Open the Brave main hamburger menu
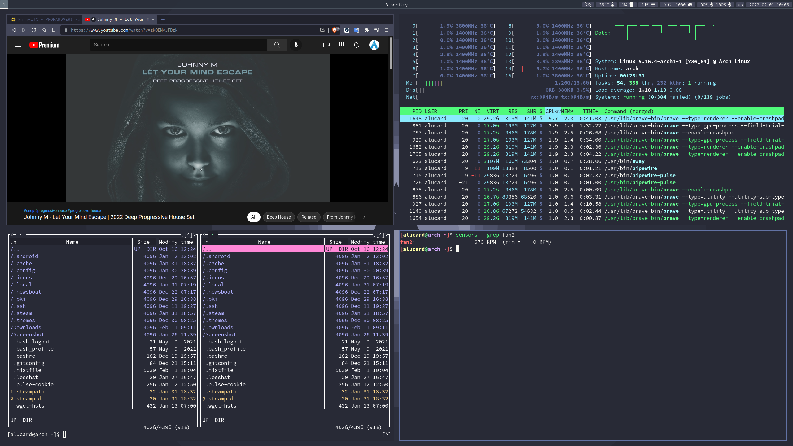This screenshot has height=446, width=793. [387, 30]
